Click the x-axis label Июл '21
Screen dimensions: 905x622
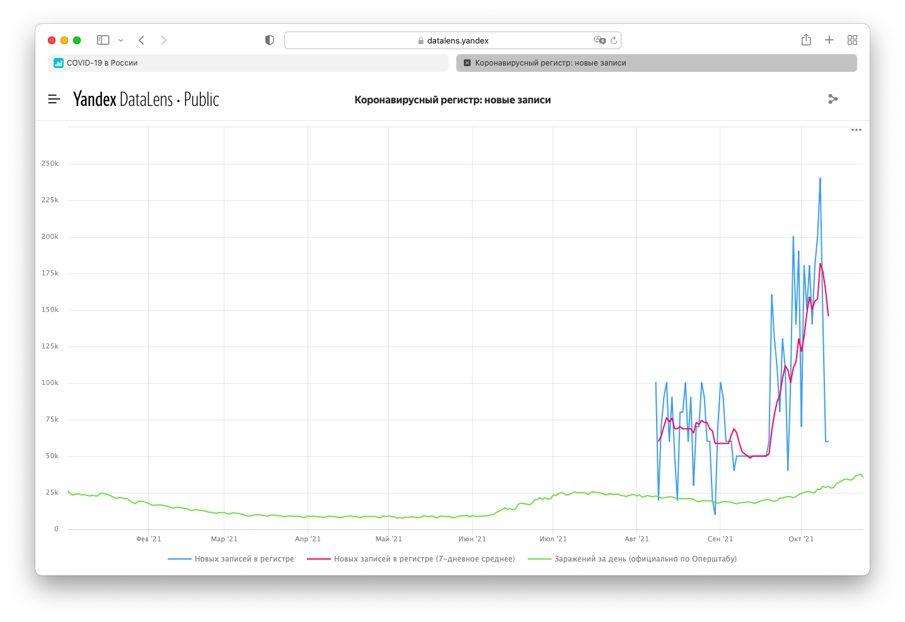click(x=553, y=539)
